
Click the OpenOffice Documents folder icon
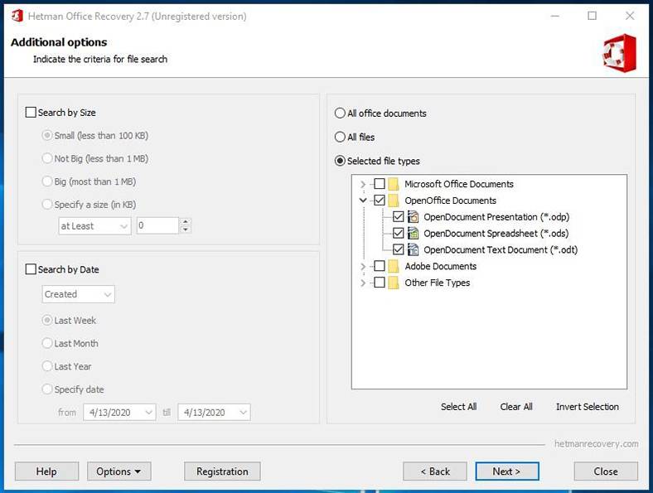(394, 201)
